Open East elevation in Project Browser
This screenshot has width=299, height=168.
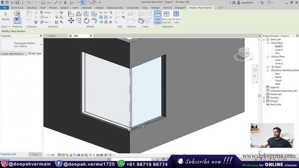coord(277,74)
